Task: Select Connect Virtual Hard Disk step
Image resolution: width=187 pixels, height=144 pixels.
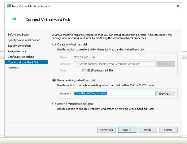Action: [23, 62]
